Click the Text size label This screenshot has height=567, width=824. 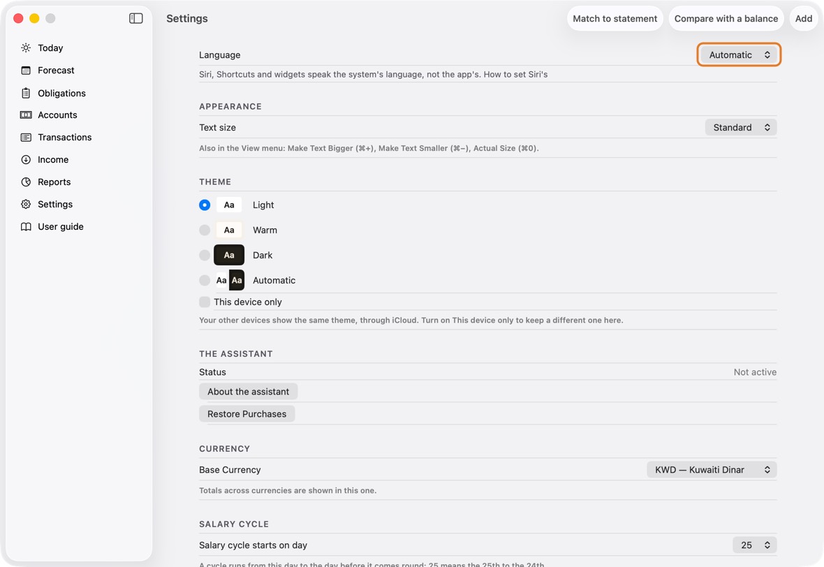pyautogui.click(x=218, y=128)
